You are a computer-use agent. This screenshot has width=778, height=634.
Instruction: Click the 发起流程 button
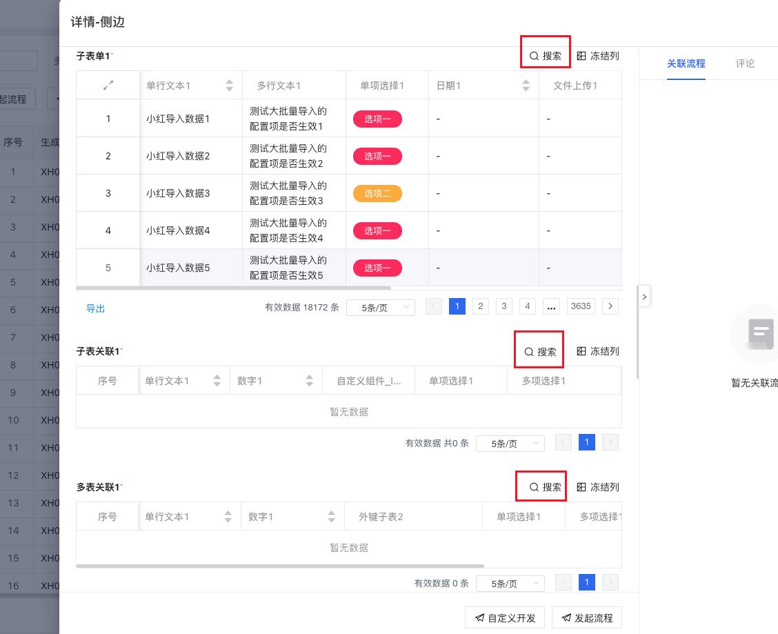[x=586, y=618]
